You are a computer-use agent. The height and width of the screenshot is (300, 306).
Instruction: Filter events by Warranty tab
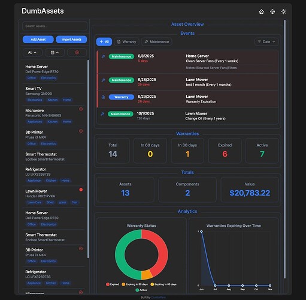tap(126, 42)
